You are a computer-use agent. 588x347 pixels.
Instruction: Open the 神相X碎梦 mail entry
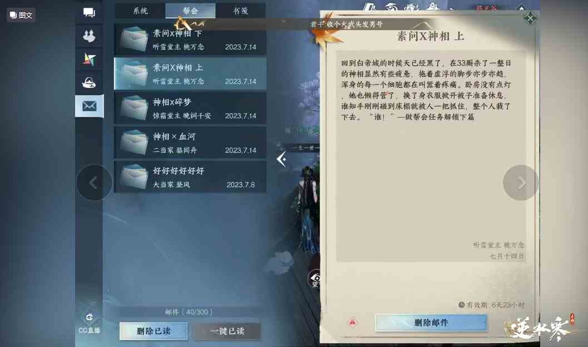click(x=190, y=108)
